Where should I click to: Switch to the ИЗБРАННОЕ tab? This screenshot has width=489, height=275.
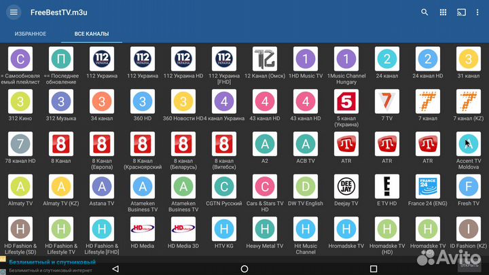[x=30, y=34]
